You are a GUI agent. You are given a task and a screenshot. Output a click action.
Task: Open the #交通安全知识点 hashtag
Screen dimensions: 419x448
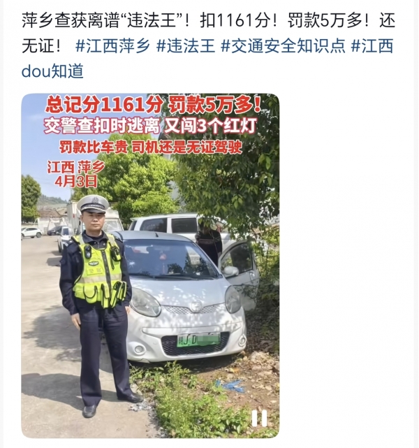point(283,46)
